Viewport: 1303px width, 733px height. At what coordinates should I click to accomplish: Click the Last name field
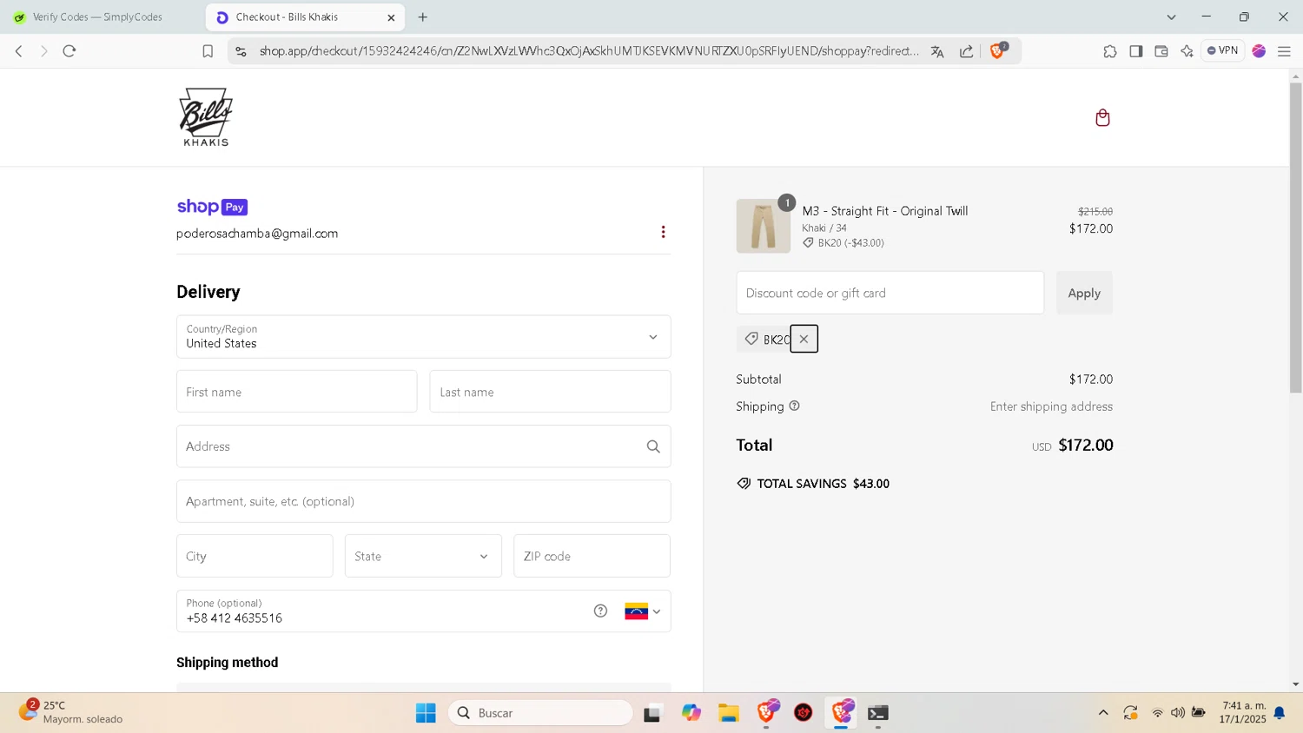coord(550,392)
